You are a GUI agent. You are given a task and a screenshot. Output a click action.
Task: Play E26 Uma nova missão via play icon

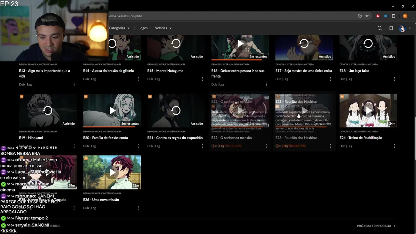112,172
